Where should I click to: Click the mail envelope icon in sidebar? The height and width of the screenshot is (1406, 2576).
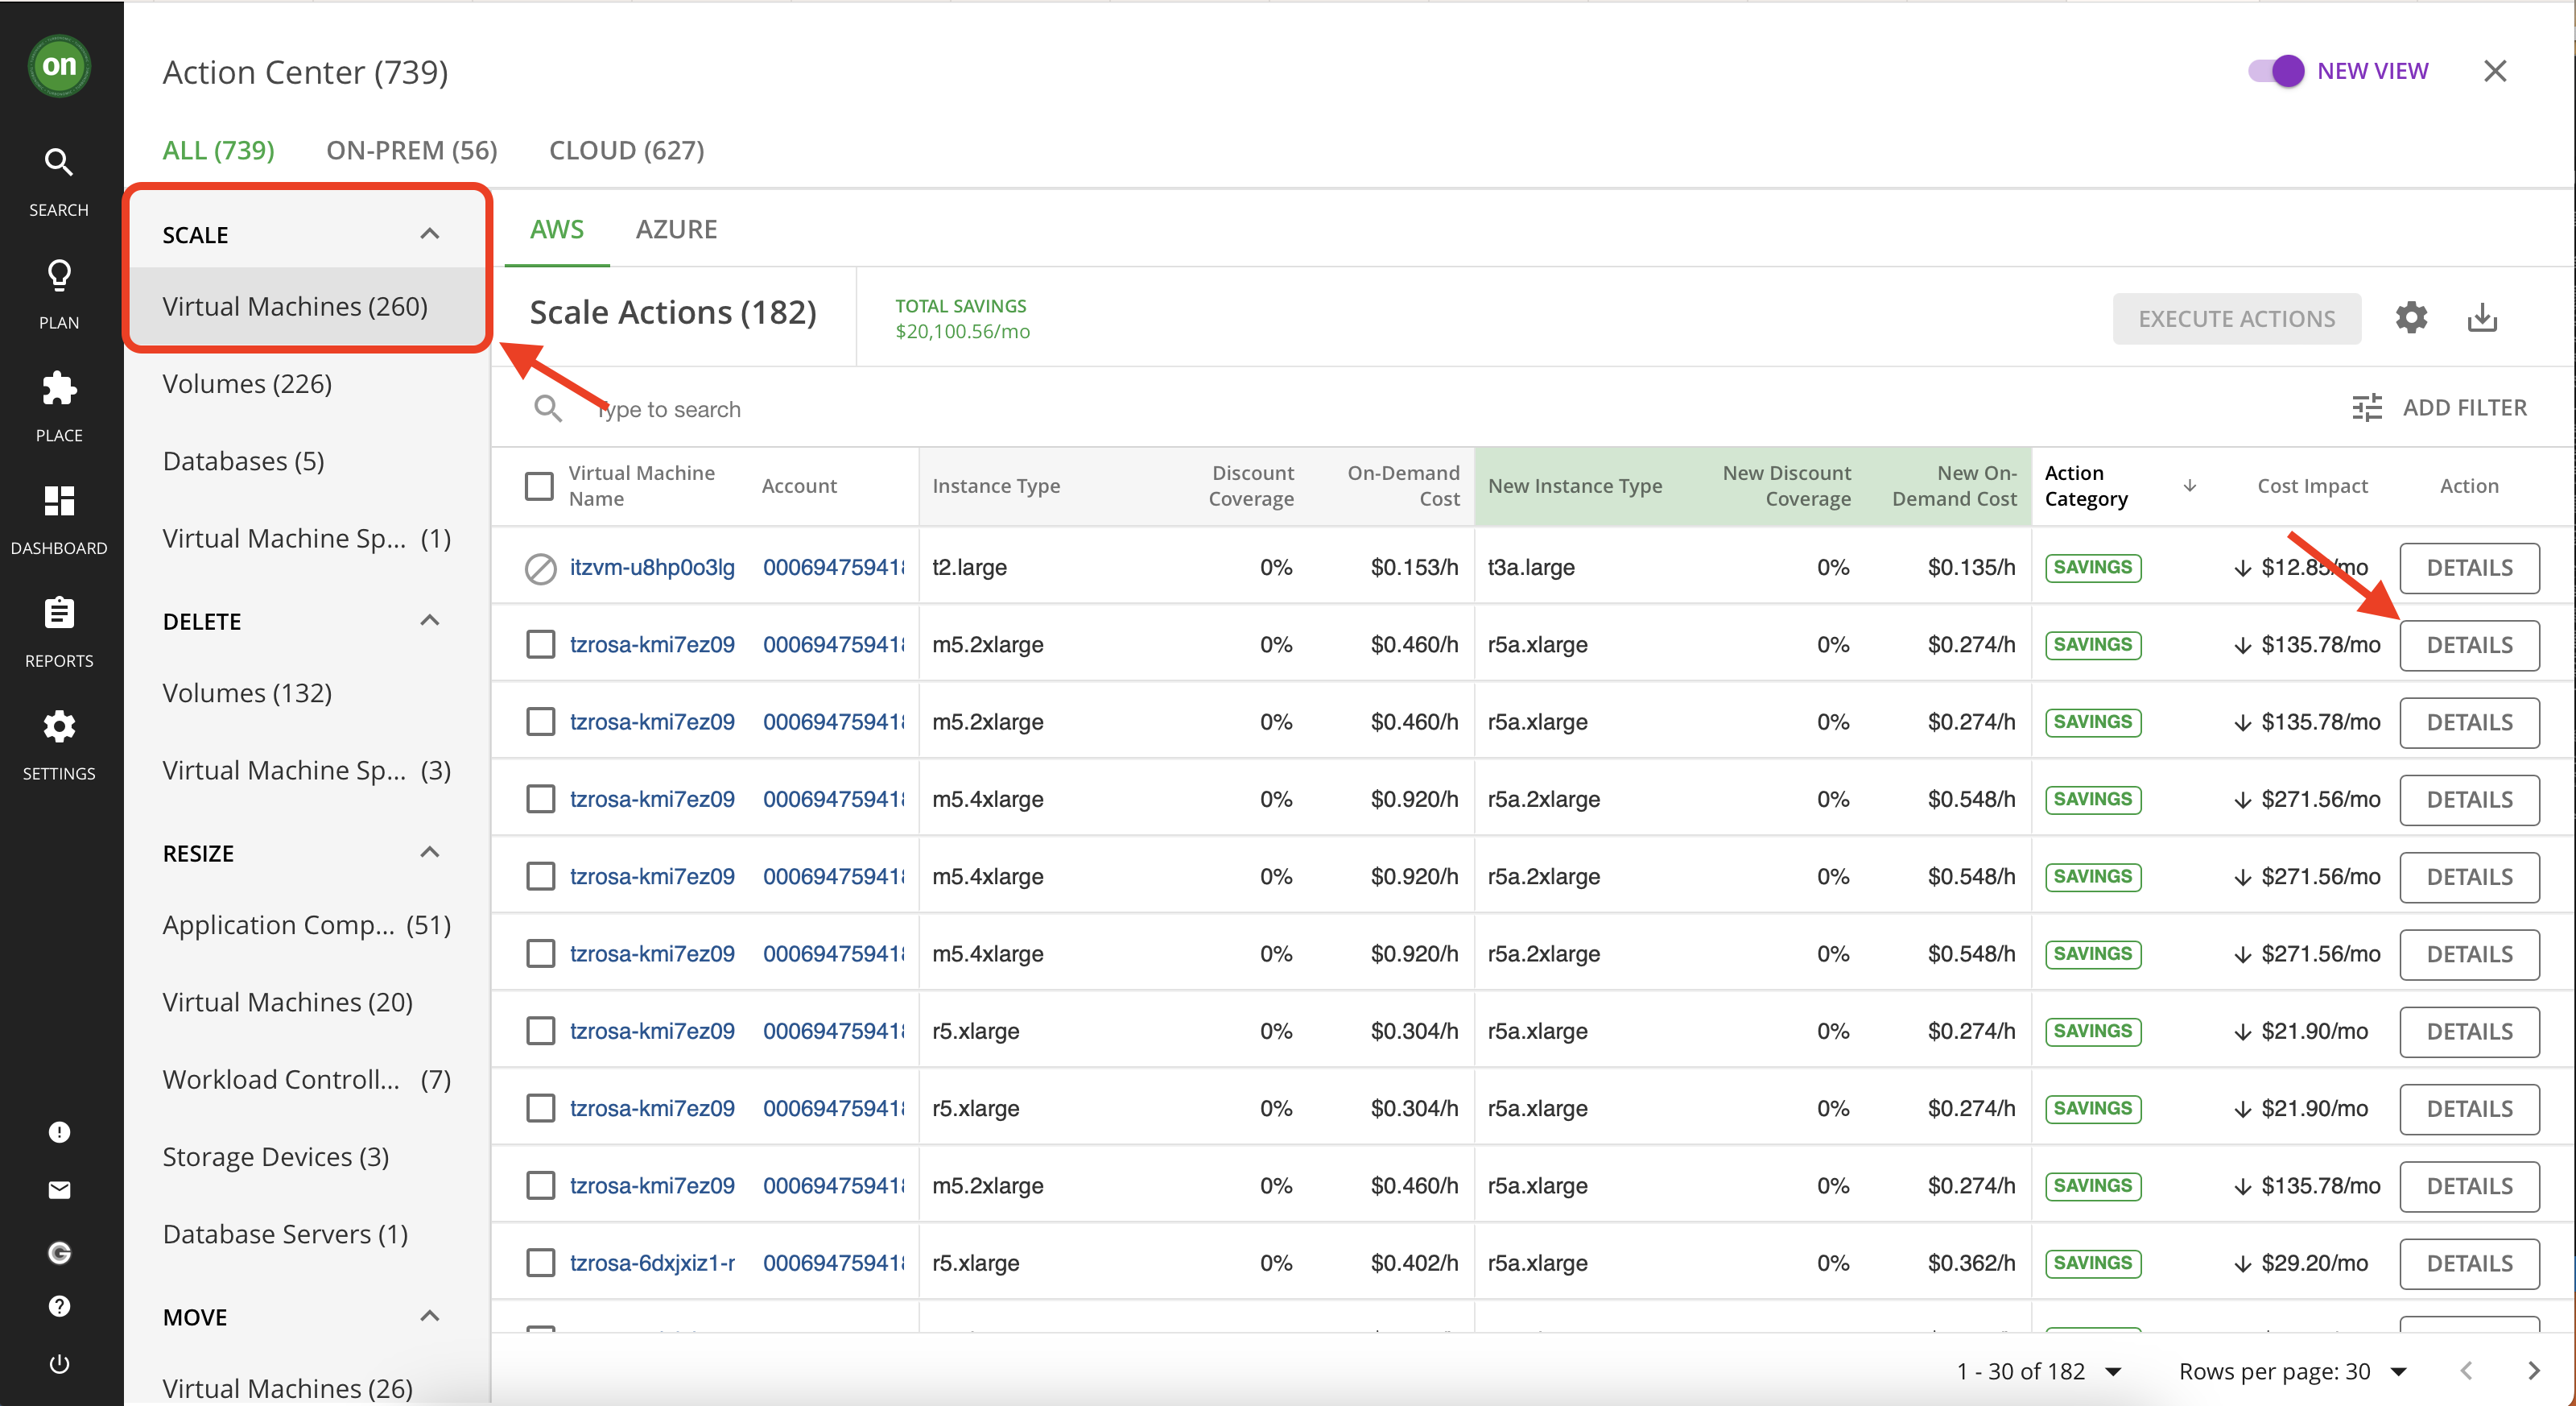[59, 1190]
